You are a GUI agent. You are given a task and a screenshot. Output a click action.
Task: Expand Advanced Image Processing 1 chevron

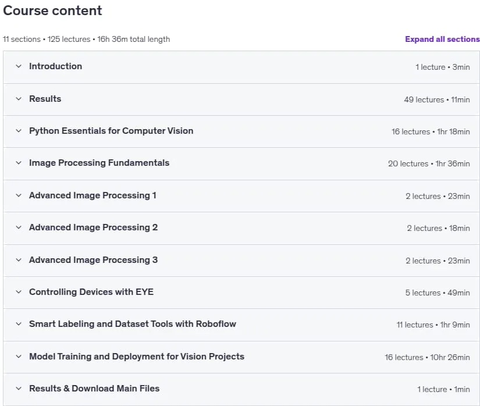[19, 195]
